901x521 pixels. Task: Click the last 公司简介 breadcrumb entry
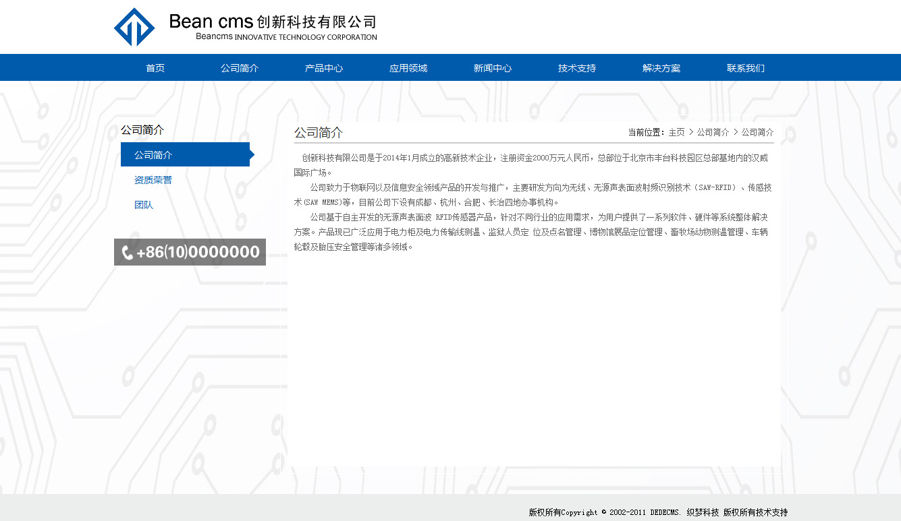point(757,132)
